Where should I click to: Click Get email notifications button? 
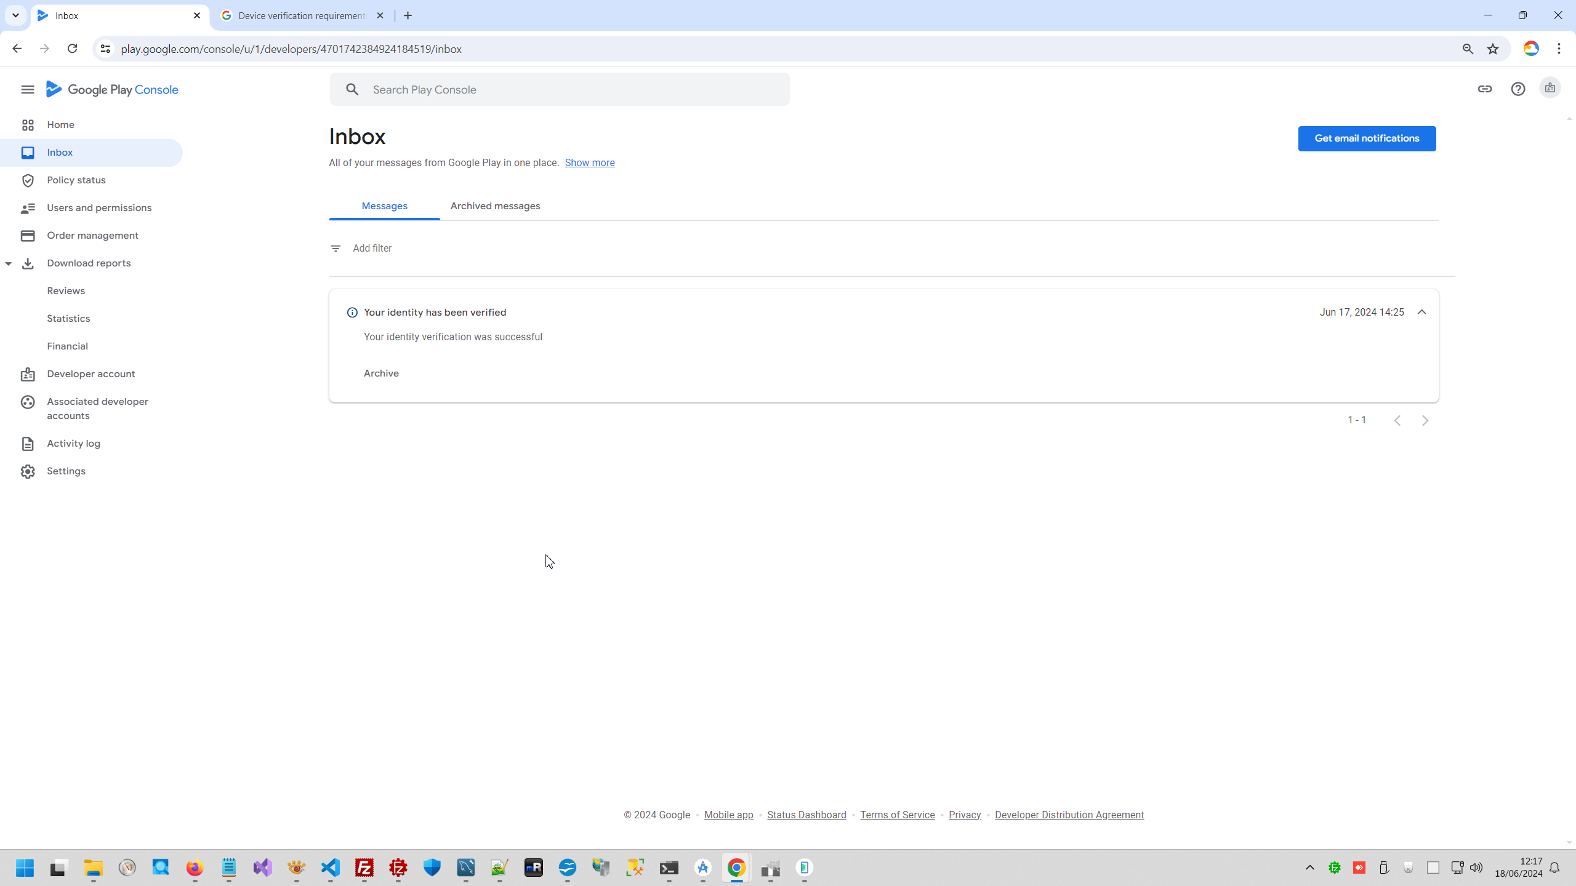tap(1367, 138)
